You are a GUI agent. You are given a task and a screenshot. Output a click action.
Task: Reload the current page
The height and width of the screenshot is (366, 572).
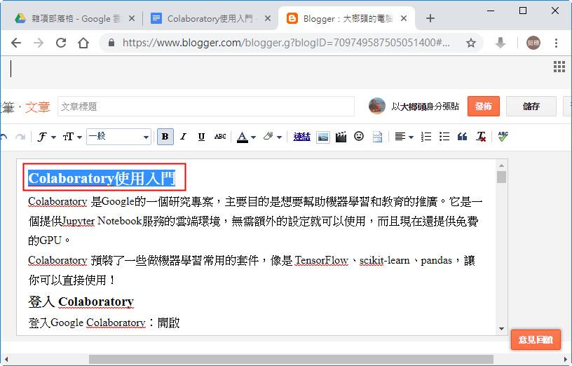(x=61, y=43)
